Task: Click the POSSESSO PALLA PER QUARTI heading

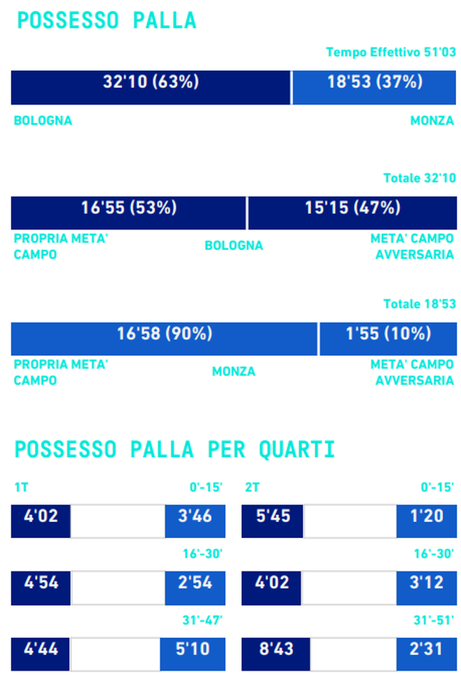Action: click(x=175, y=449)
